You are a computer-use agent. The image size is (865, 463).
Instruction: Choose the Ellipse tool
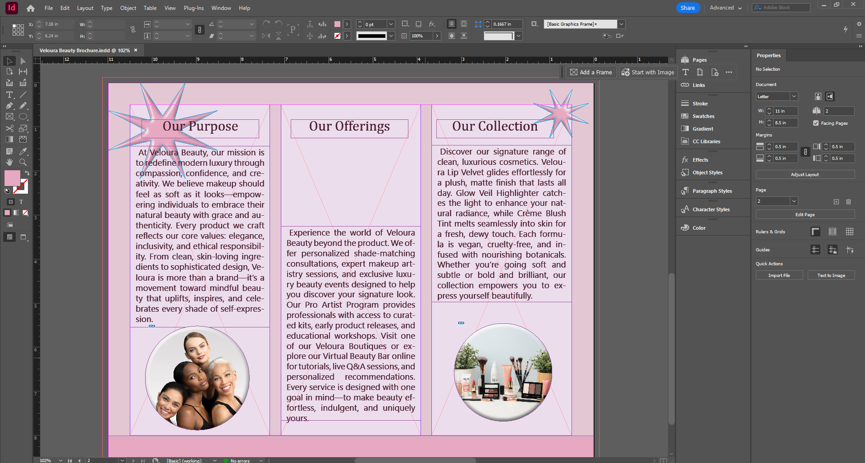pyautogui.click(x=23, y=117)
